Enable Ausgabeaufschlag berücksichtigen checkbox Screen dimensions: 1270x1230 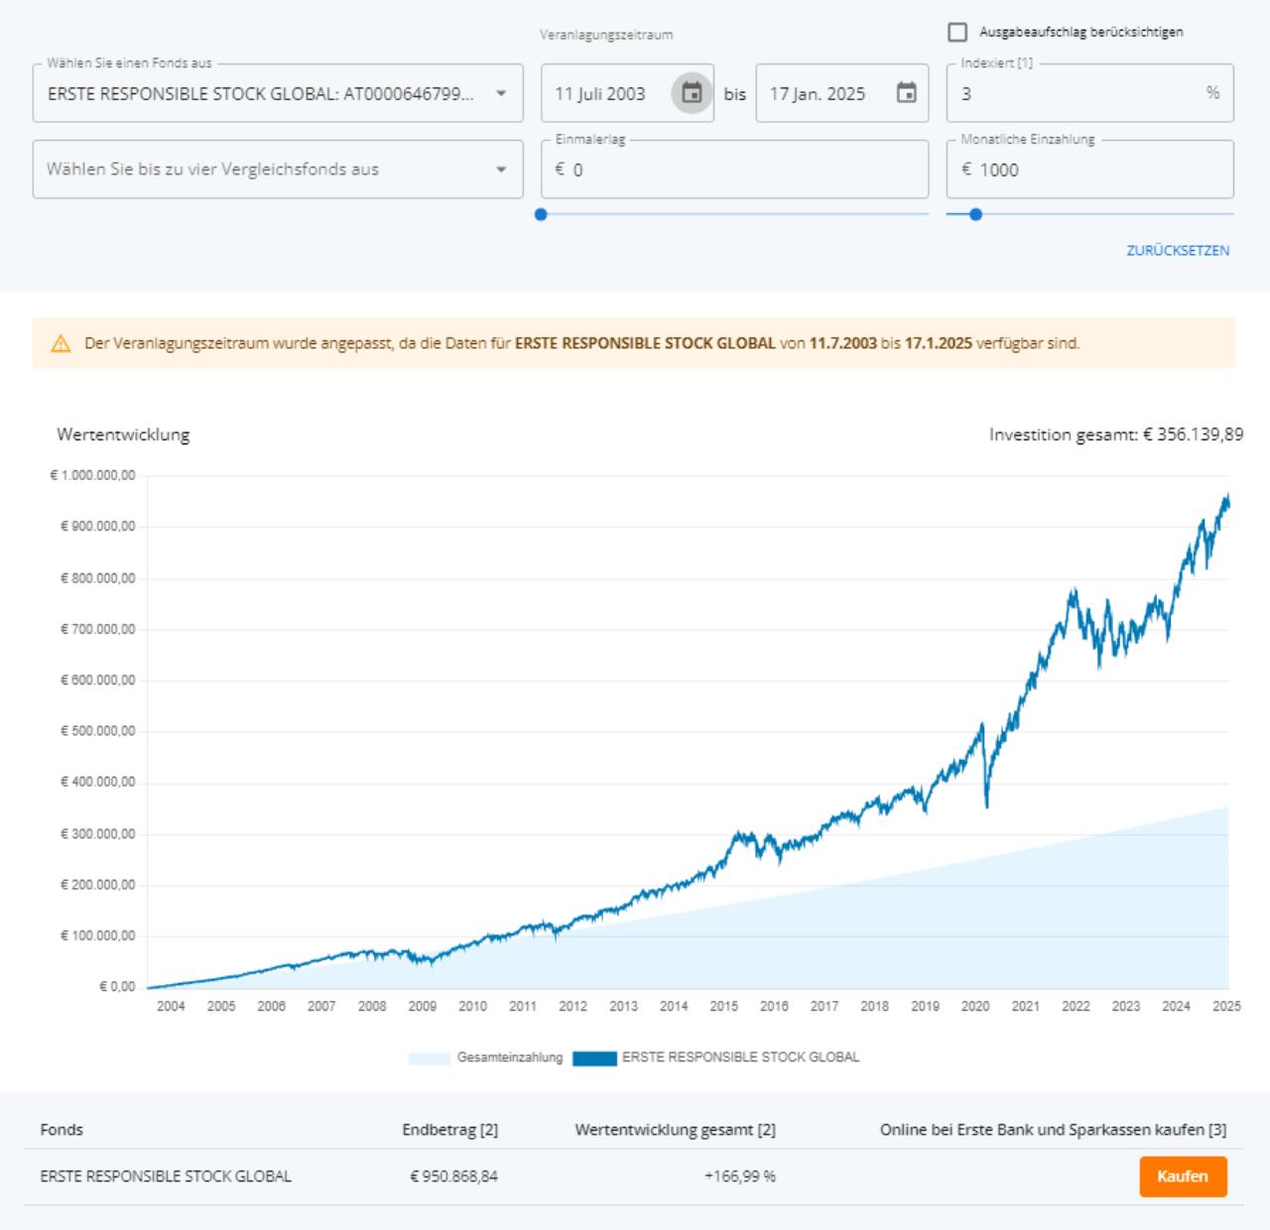pos(957,33)
